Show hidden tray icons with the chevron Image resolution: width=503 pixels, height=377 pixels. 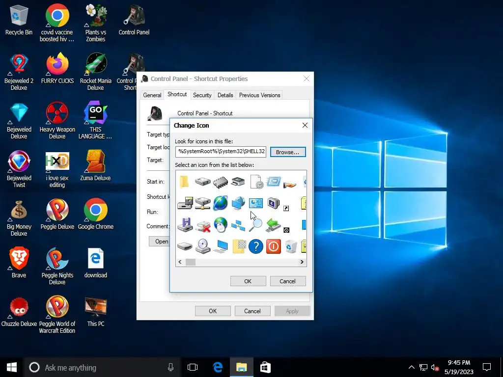[412, 367]
